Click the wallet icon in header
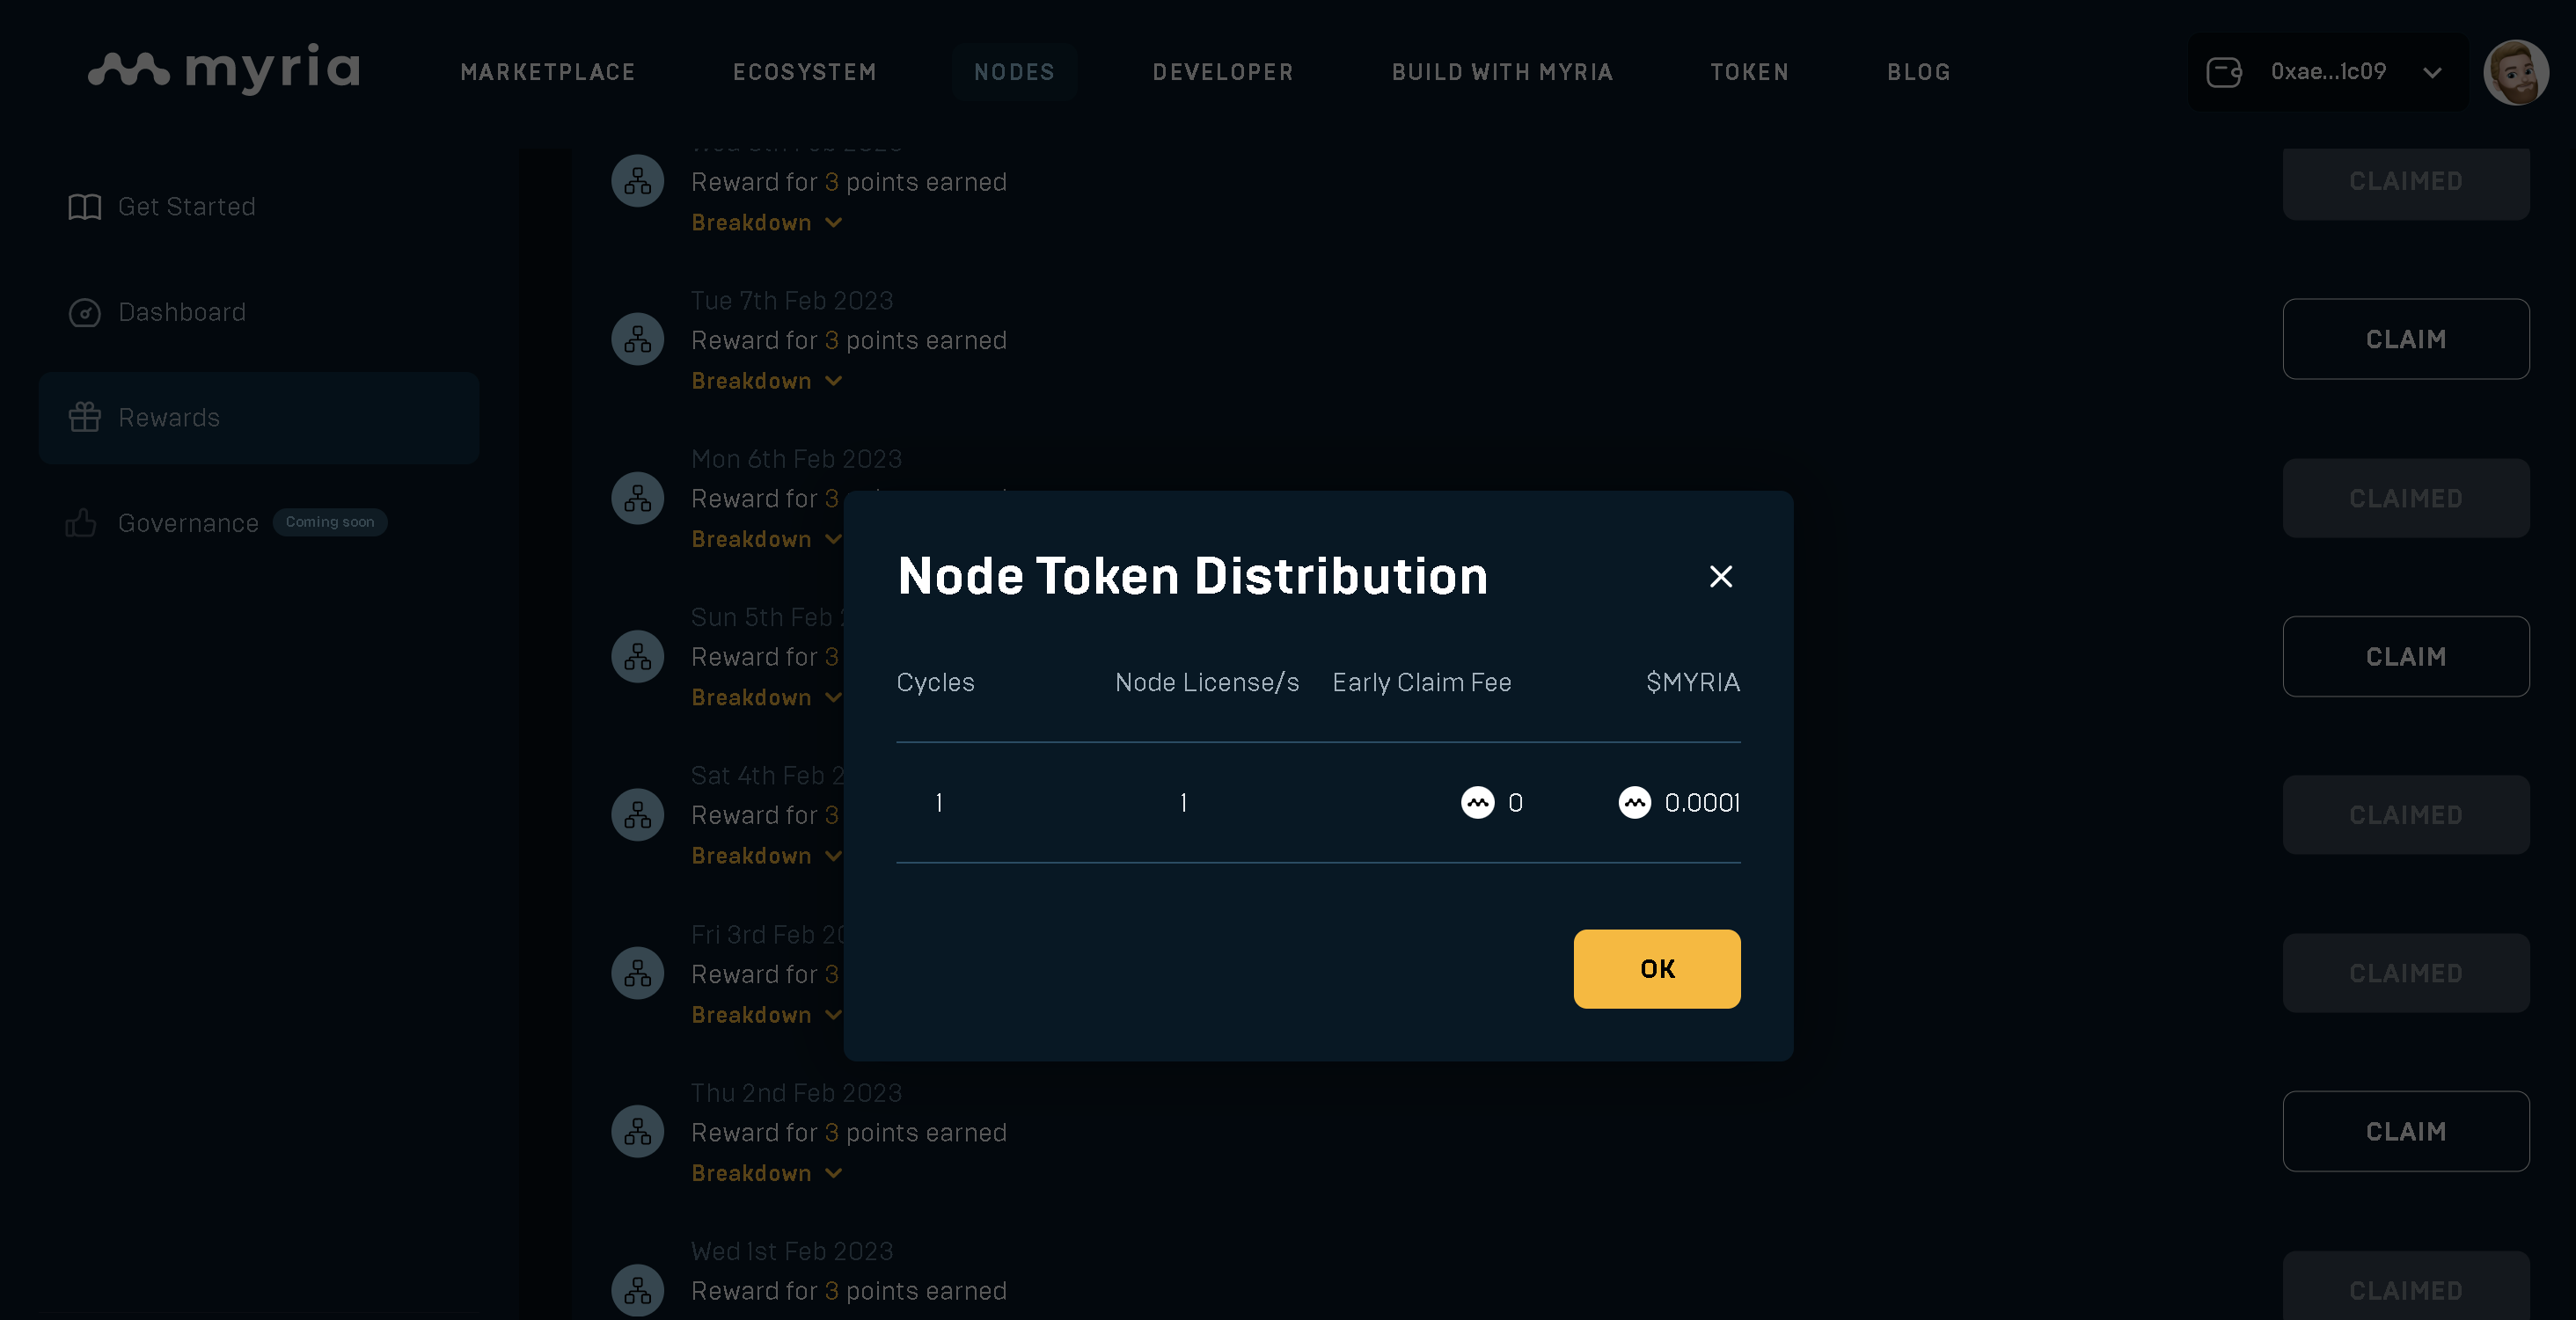Screen dimensions: 2576x1320 (x=2224, y=72)
